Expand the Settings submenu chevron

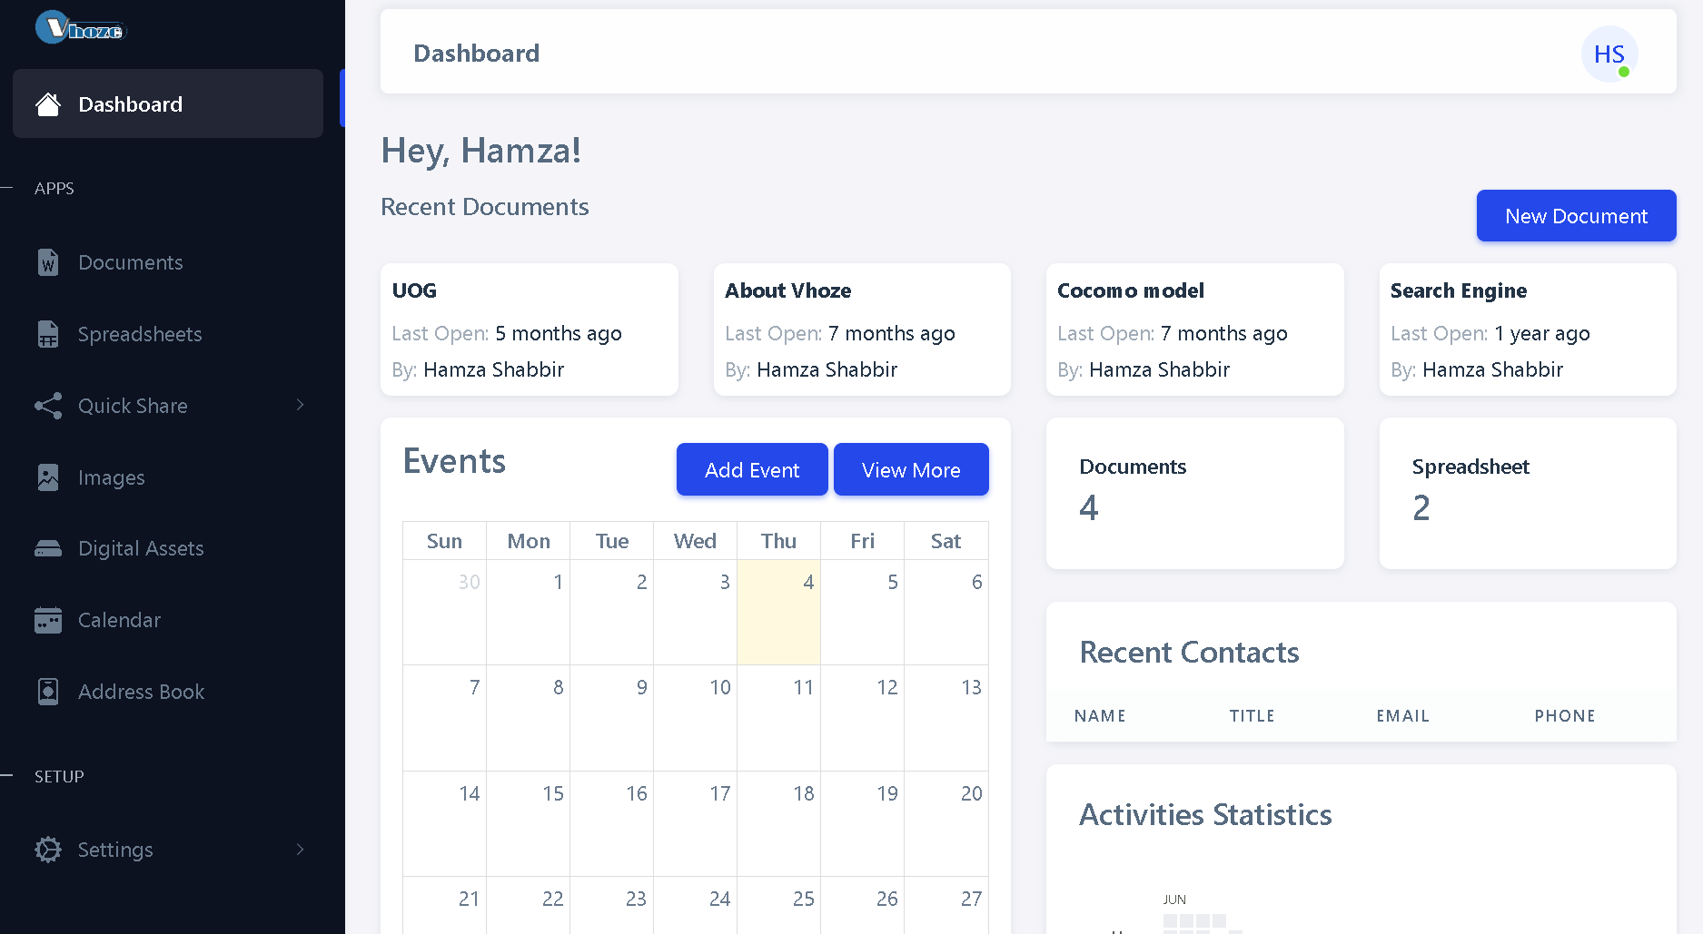[x=300, y=850]
